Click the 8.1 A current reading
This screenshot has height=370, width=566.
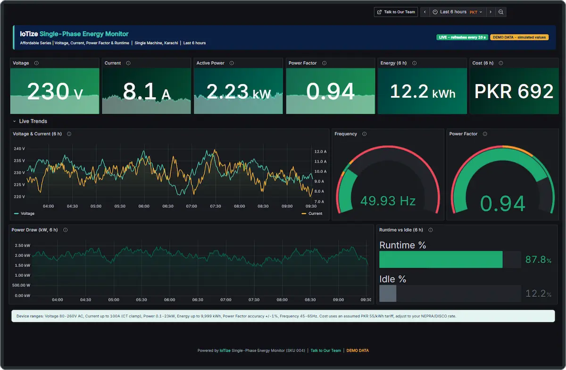click(147, 92)
